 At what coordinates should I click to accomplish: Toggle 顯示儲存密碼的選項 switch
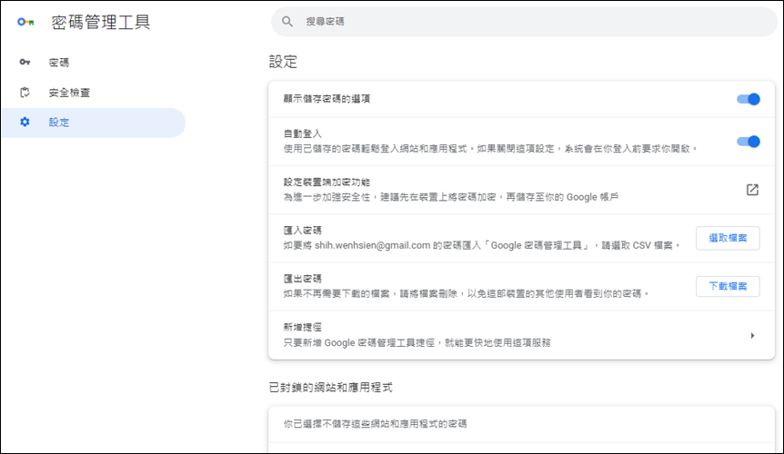pyautogui.click(x=749, y=99)
